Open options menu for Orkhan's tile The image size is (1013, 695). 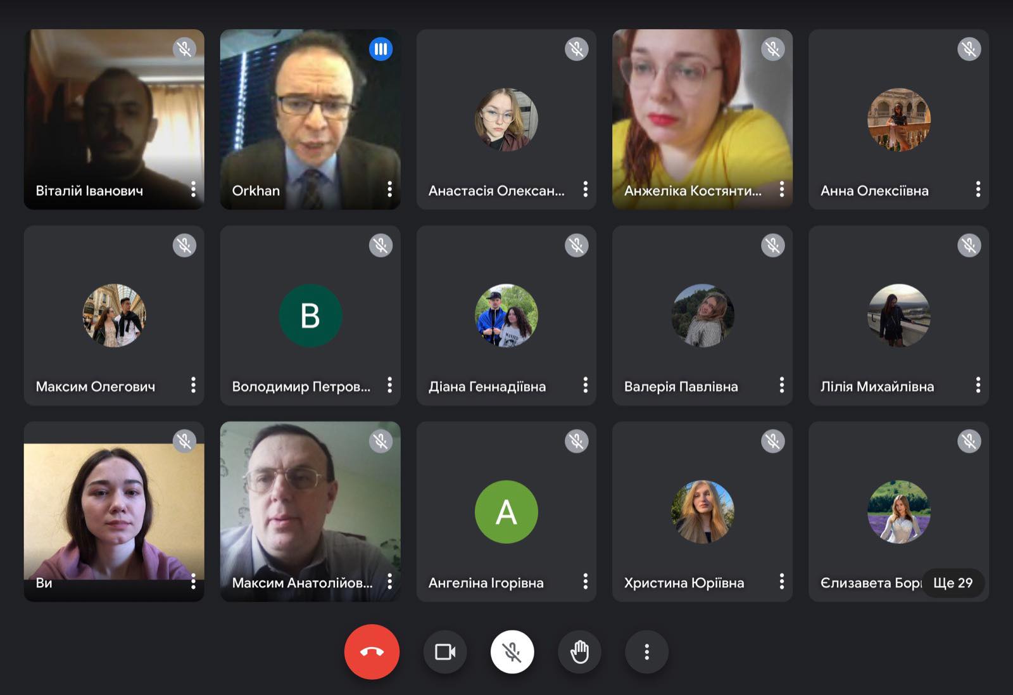tap(389, 189)
